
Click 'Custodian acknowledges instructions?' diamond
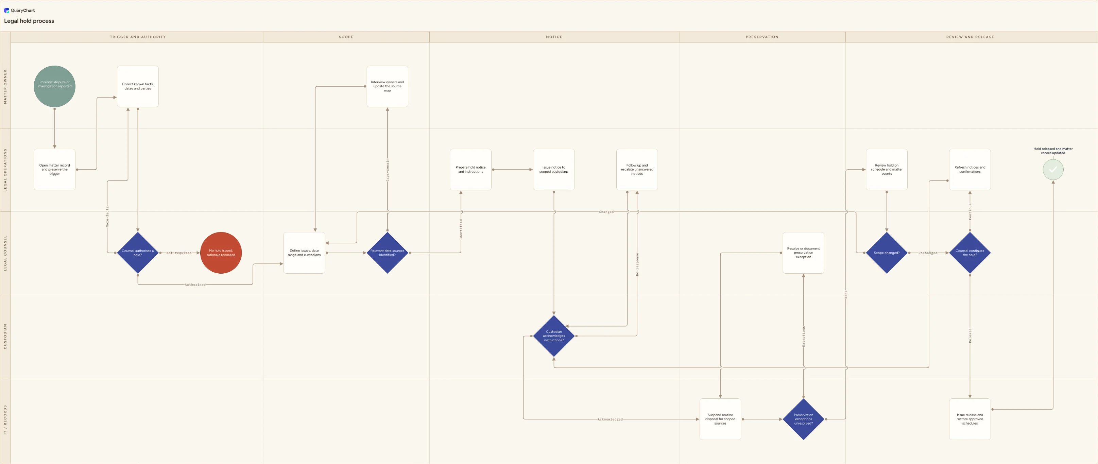point(554,336)
